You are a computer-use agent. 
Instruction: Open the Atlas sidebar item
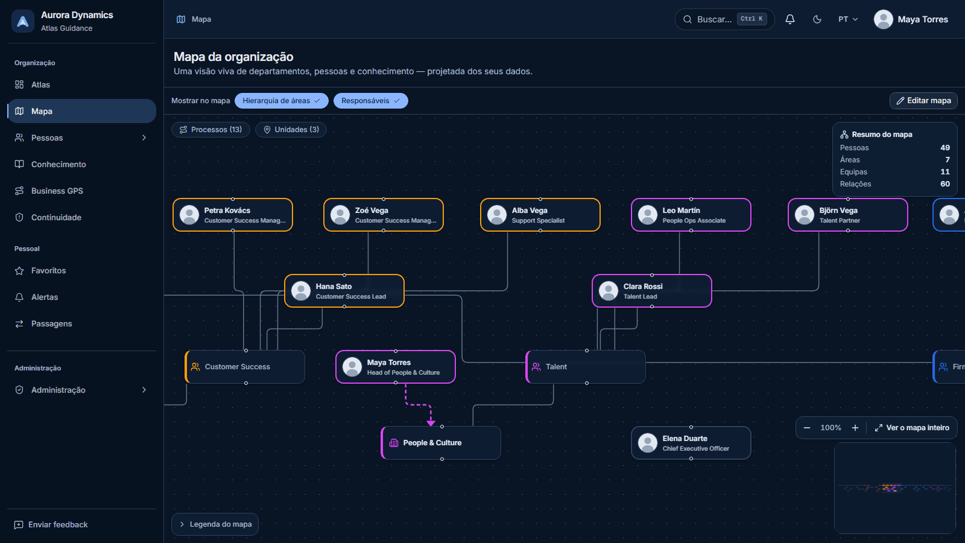pos(81,84)
